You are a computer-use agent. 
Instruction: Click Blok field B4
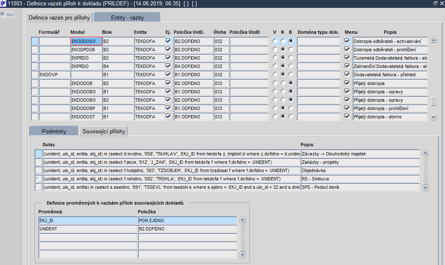[x=118, y=66]
